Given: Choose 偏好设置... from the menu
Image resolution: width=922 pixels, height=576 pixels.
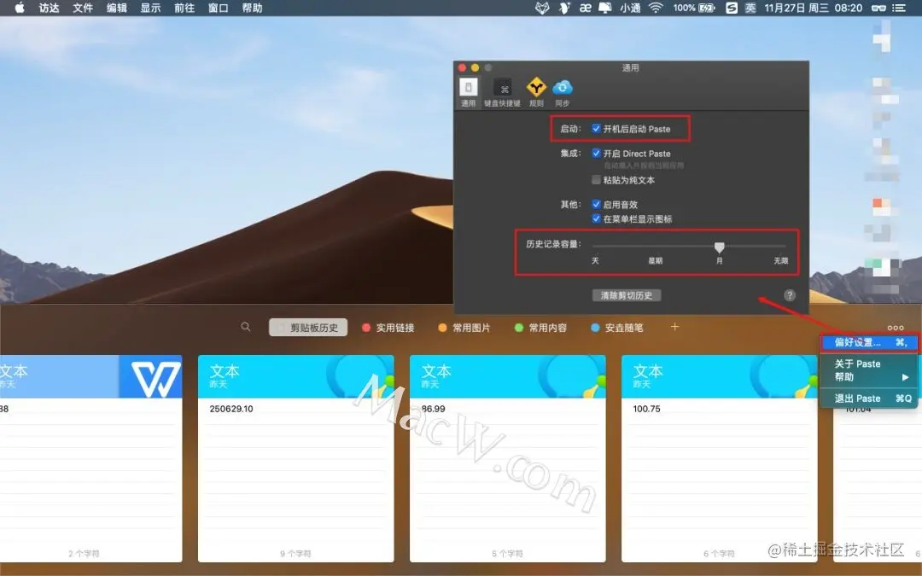Looking at the screenshot, I should pyautogui.click(x=869, y=342).
